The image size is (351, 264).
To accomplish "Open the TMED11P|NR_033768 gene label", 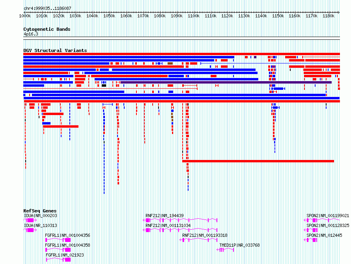I will [239, 245].
